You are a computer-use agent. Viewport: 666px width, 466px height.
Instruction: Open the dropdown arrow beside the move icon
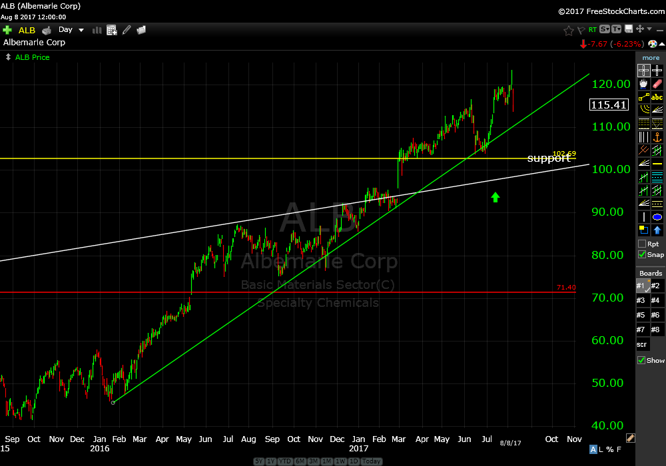(x=649, y=30)
